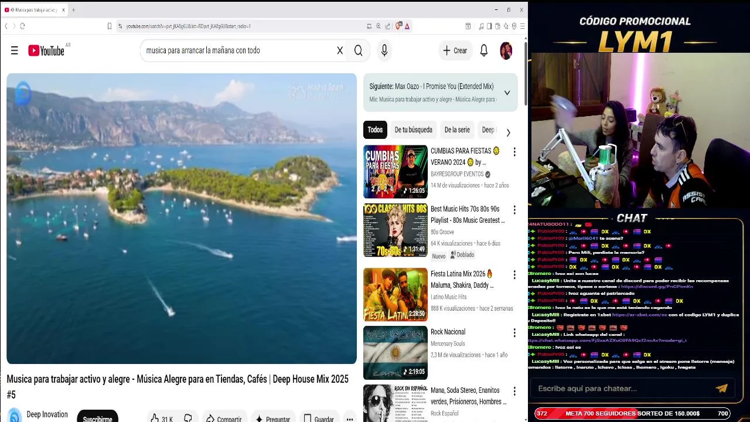Screen dimensions: 750x422
Task: Open Deep Inovation channel avatar
Action: (15, 416)
